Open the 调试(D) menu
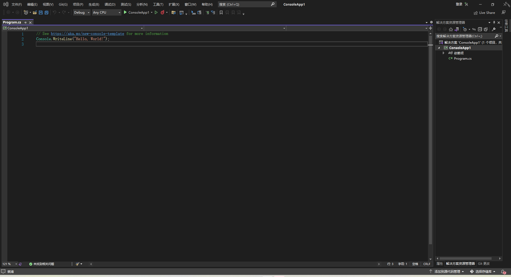Viewport: 511px width, 277px height. coord(110,4)
